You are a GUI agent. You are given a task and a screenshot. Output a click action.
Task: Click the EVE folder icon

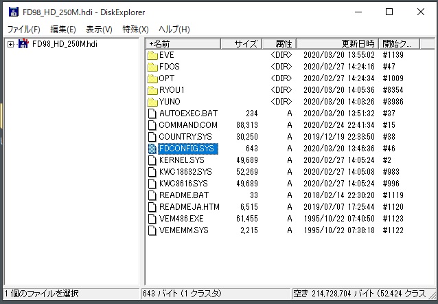(152, 55)
